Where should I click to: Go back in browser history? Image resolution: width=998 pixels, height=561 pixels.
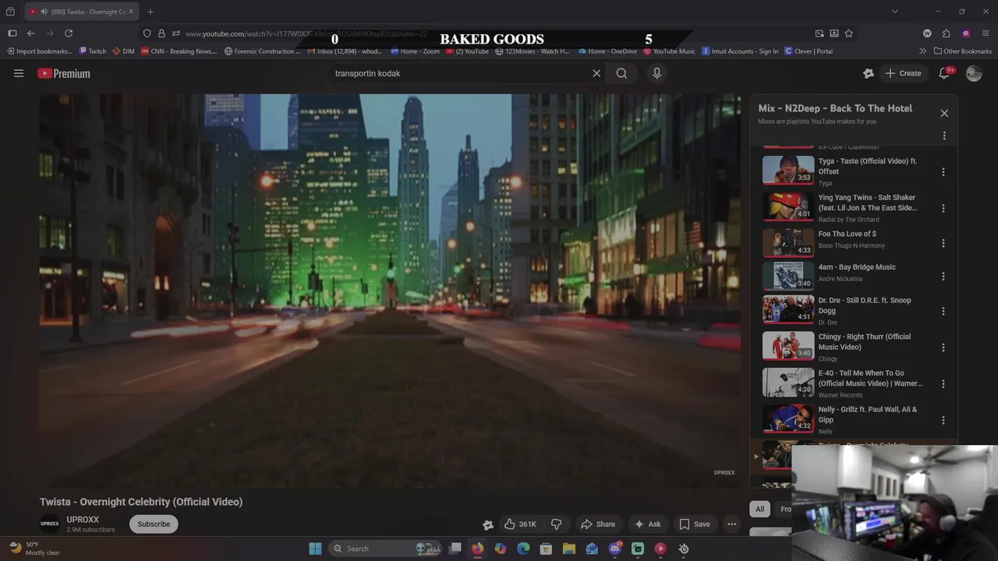31,34
